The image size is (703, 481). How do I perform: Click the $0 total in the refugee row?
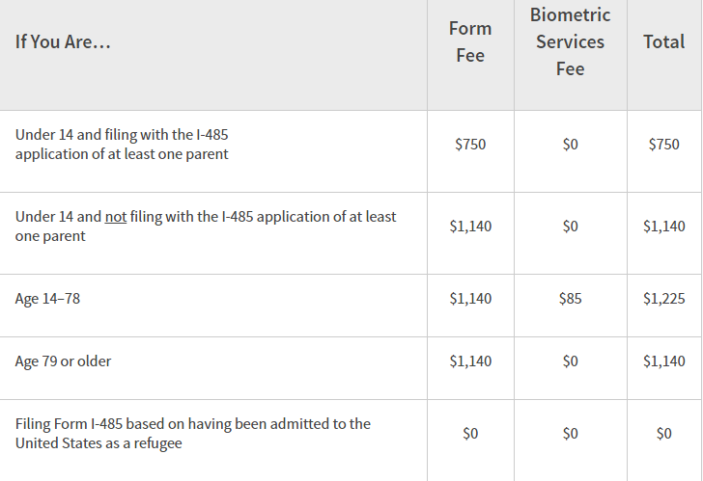pyautogui.click(x=663, y=434)
